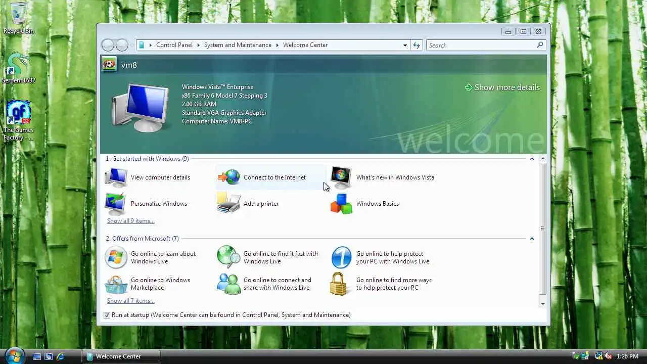Click Show Desktop in Quick Launch

coord(37,356)
